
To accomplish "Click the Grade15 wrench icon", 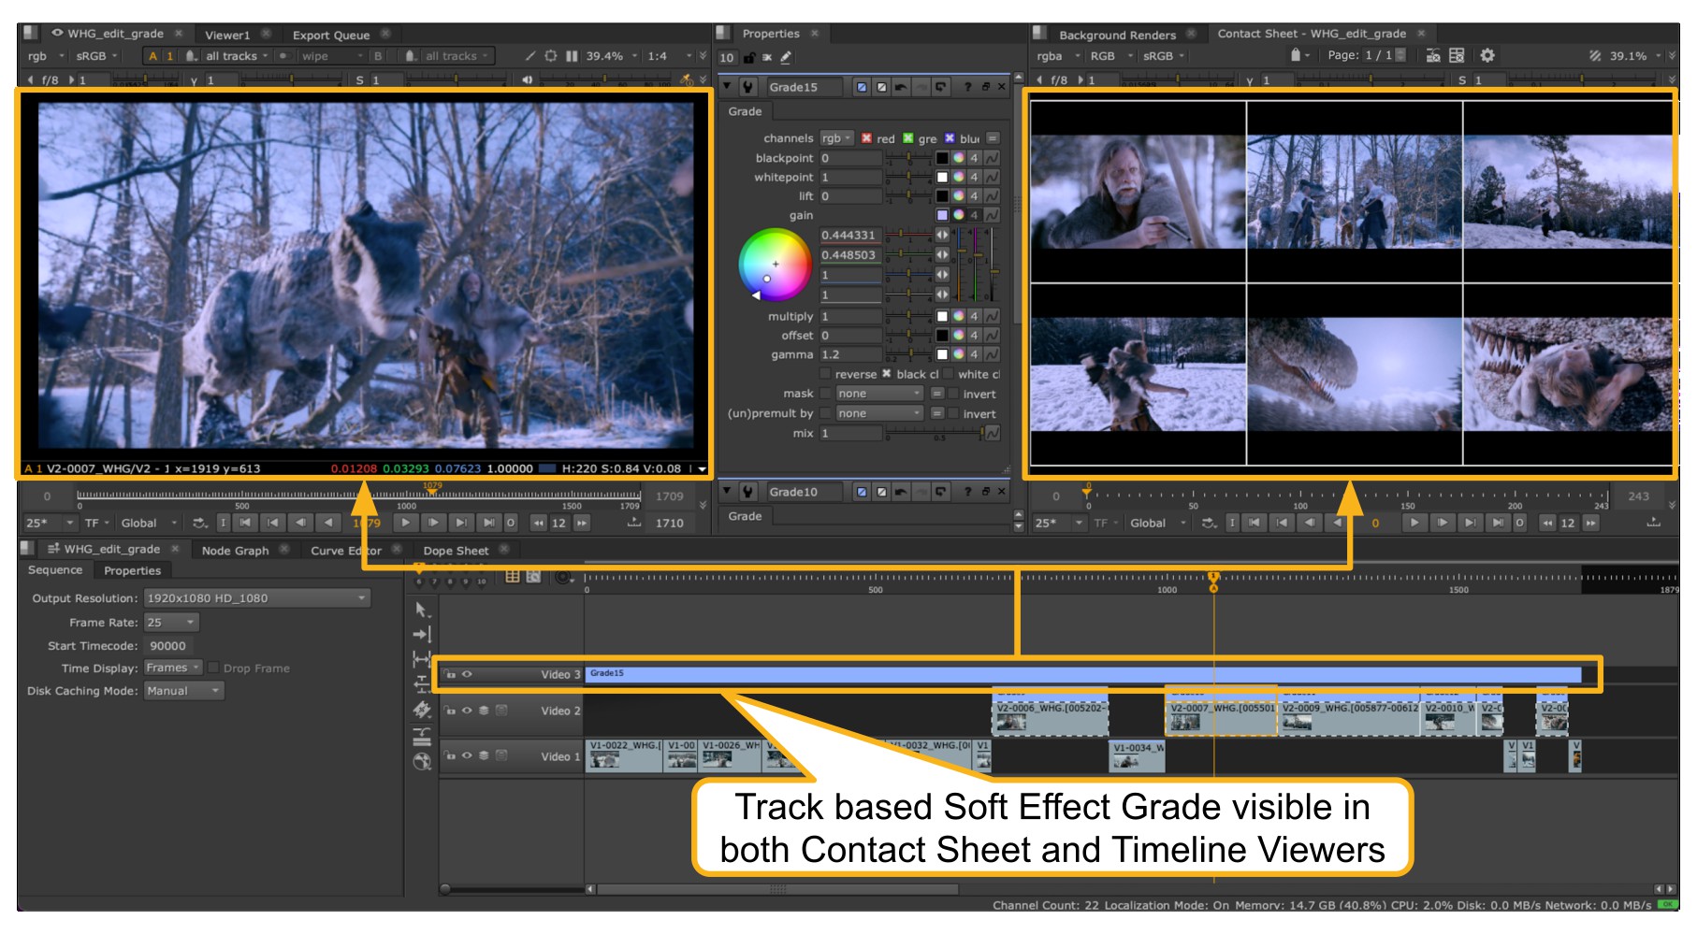I will pos(748,87).
